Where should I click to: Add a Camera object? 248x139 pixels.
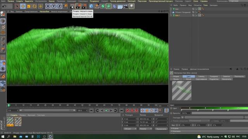point(126,6)
